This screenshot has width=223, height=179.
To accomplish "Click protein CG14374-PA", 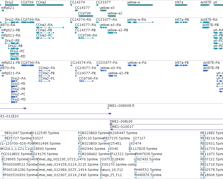I will (71, 65).
